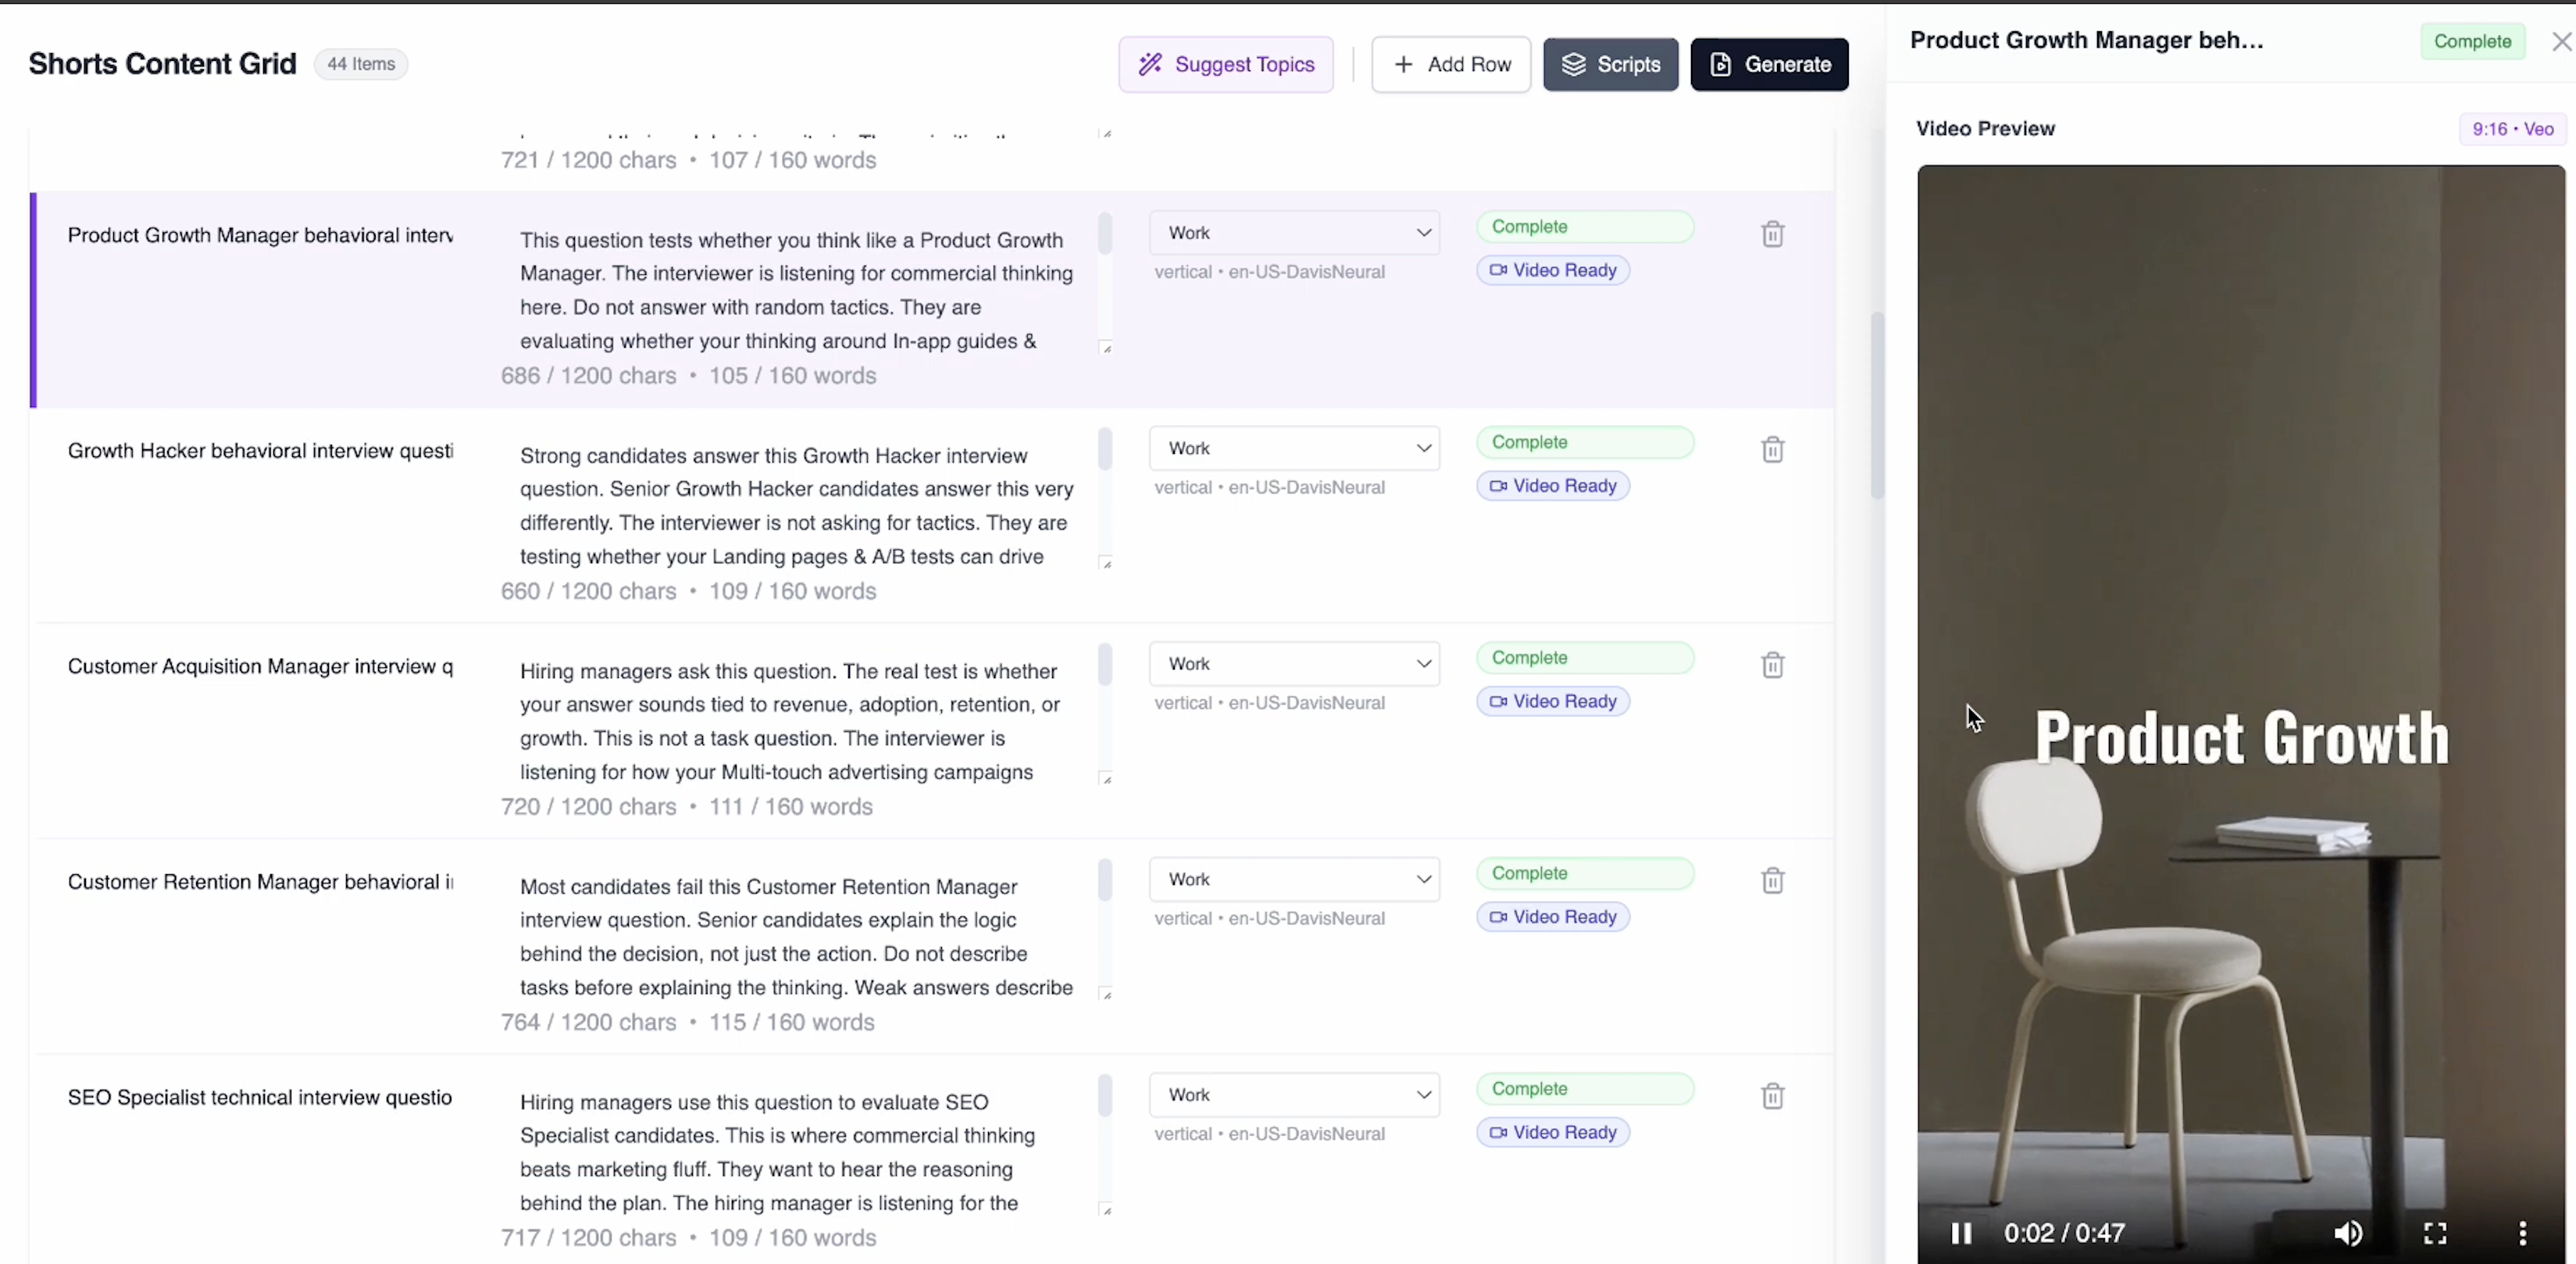Click Complete status on Product Growth Manager row
The width and height of the screenshot is (2576, 1264).
click(1585, 226)
